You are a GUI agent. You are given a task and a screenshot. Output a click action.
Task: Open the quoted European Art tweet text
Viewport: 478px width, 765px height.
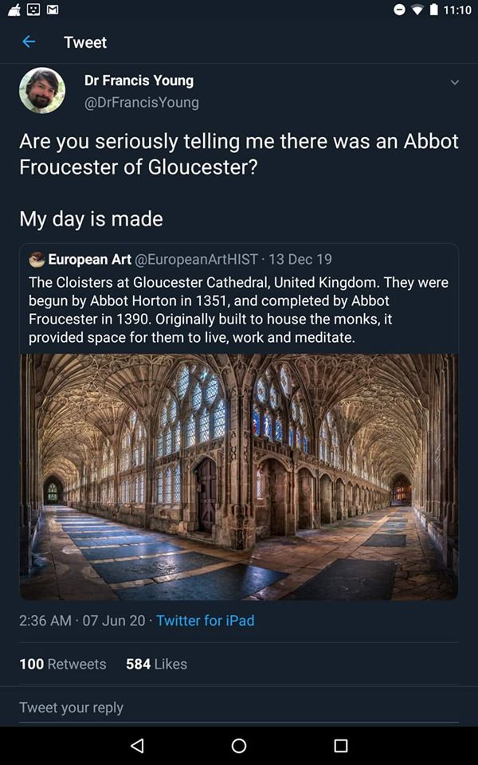(238, 310)
